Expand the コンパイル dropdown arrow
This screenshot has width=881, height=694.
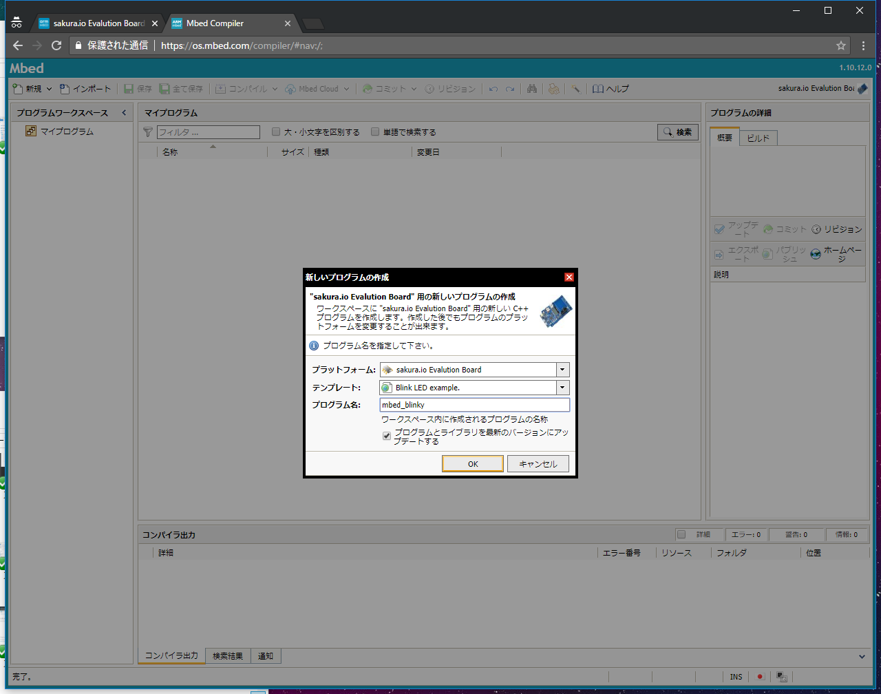click(x=274, y=89)
